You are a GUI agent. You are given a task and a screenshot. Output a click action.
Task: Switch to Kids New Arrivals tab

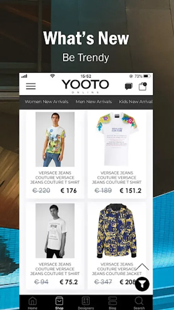point(136,102)
